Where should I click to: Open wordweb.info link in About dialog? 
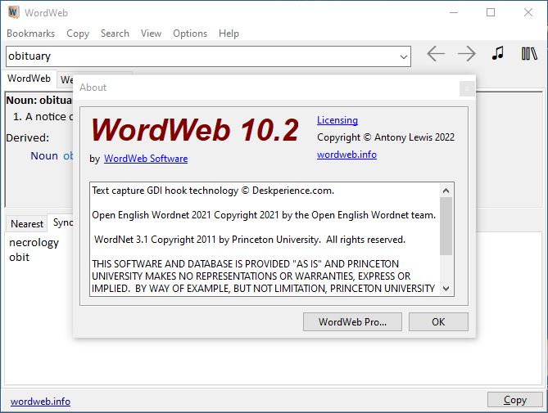click(346, 155)
